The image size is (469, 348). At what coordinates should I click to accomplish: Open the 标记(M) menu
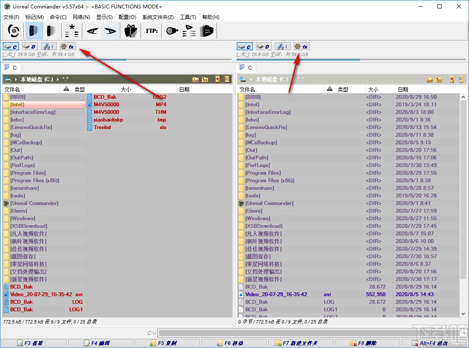34,17
